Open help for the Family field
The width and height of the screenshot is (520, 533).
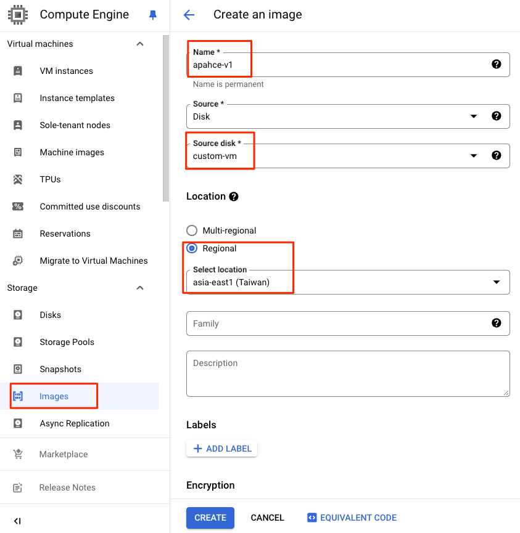click(x=496, y=323)
